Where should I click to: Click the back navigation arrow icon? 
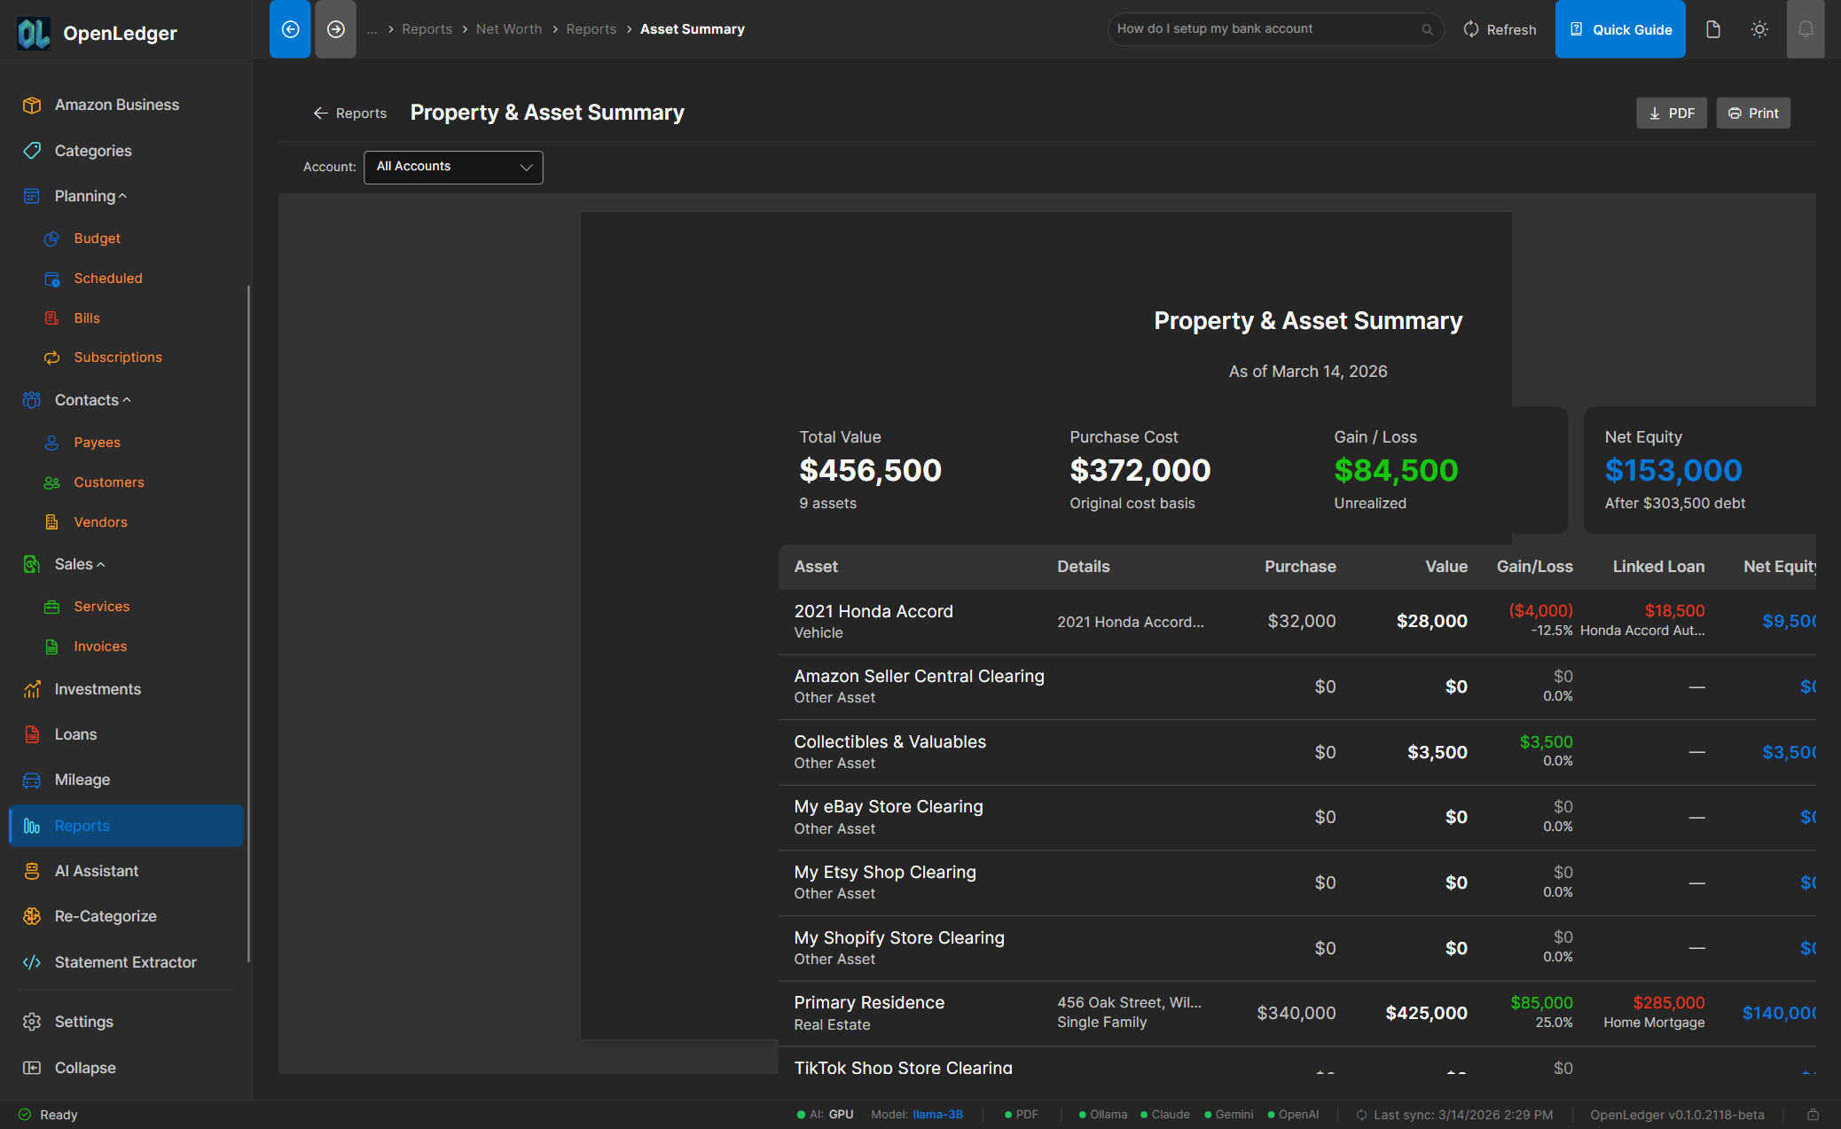click(x=290, y=29)
